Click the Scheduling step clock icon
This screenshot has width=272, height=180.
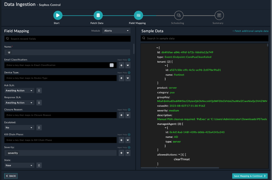179,15
